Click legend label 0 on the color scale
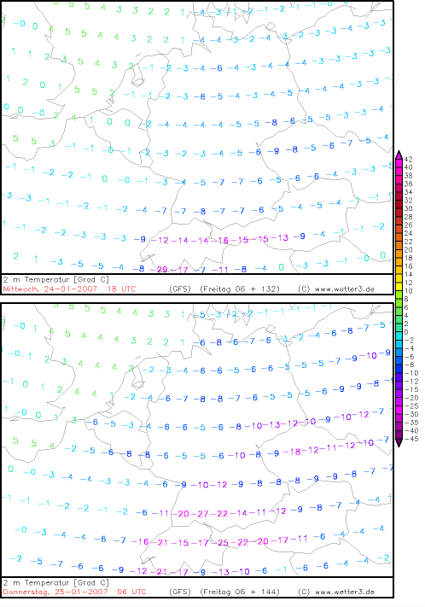The image size is (425, 607). 406,332
